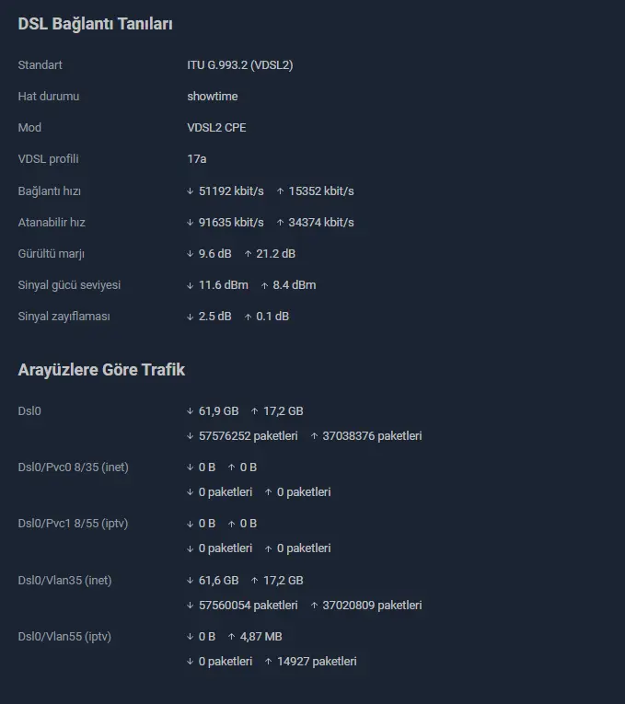The width and height of the screenshot is (625, 704).
Task: Click the upload arrow next to 21.2 dB
Action: (248, 254)
